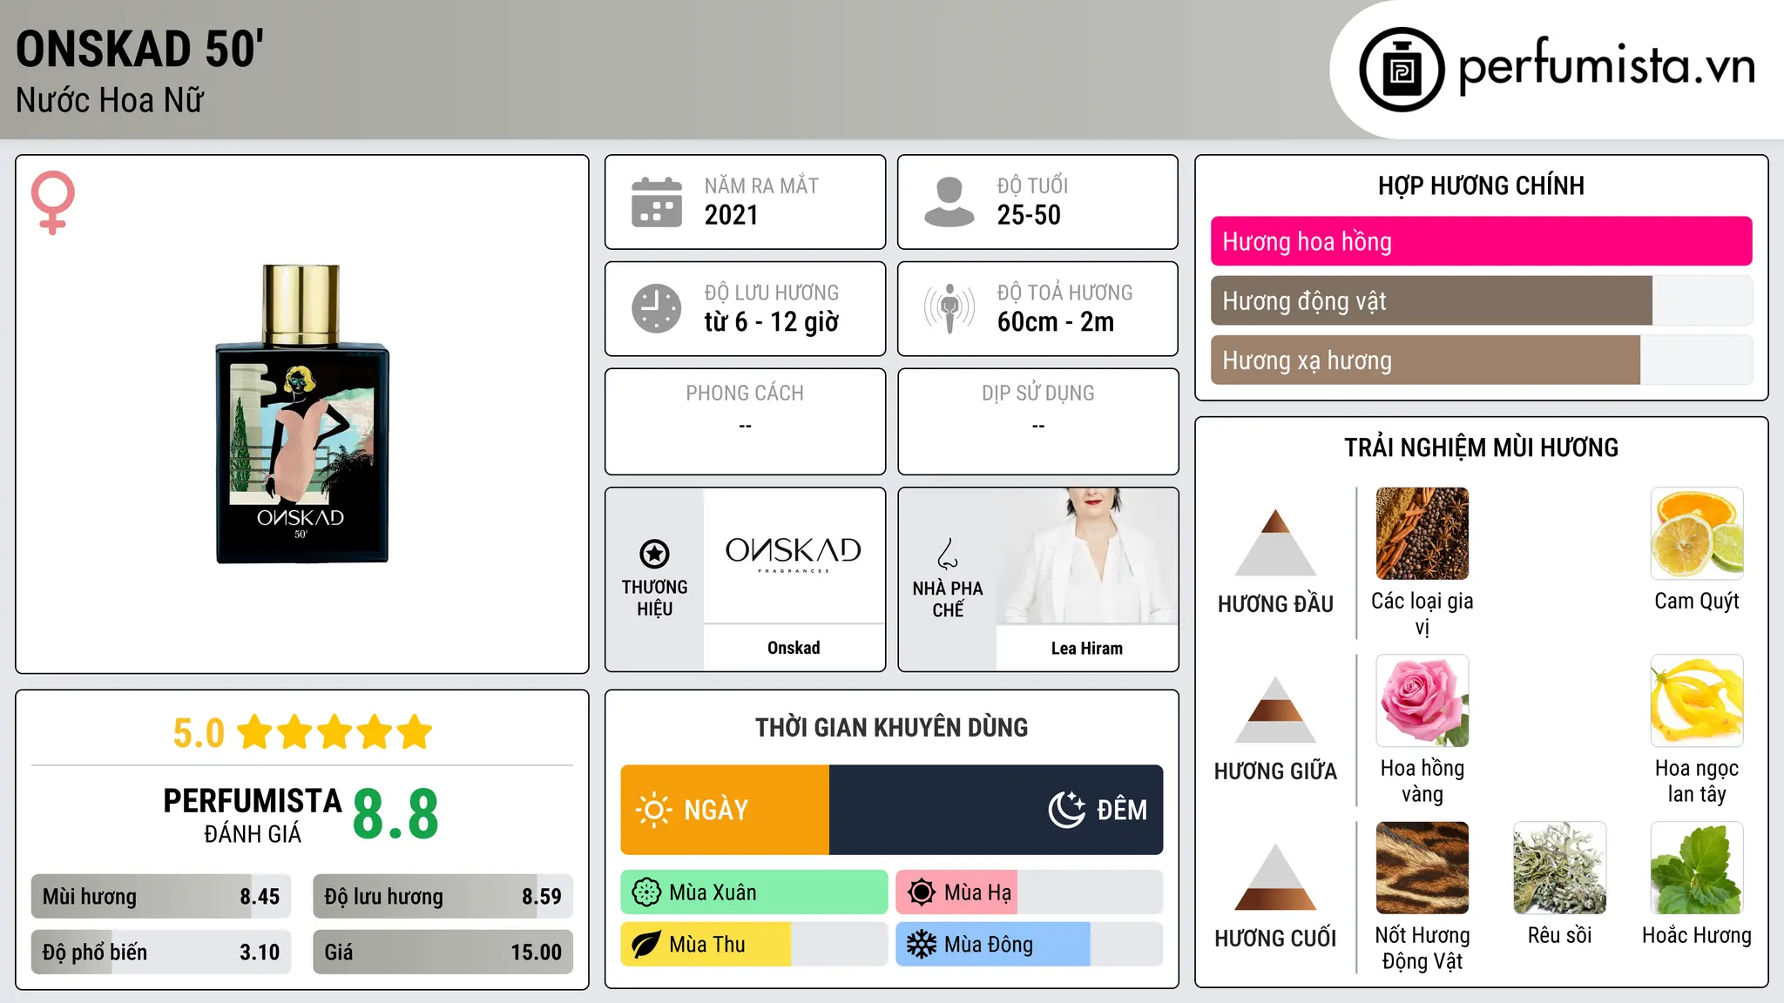Open the Hoa hồng vàng note image
The image size is (1784, 1003).
click(x=1422, y=701)
